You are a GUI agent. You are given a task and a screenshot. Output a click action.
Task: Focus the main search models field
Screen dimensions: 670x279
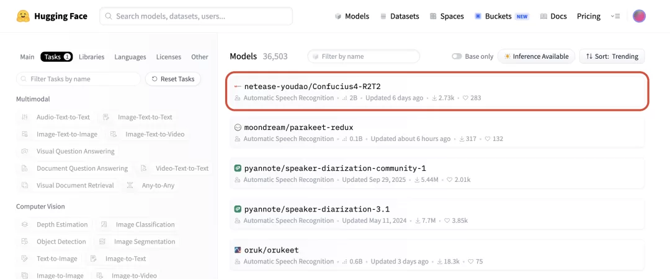point(196,16)
